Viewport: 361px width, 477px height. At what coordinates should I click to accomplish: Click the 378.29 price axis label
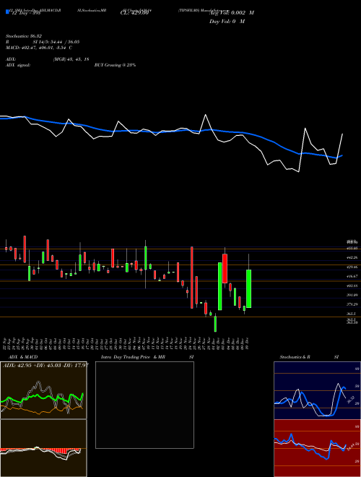[352, 304]
